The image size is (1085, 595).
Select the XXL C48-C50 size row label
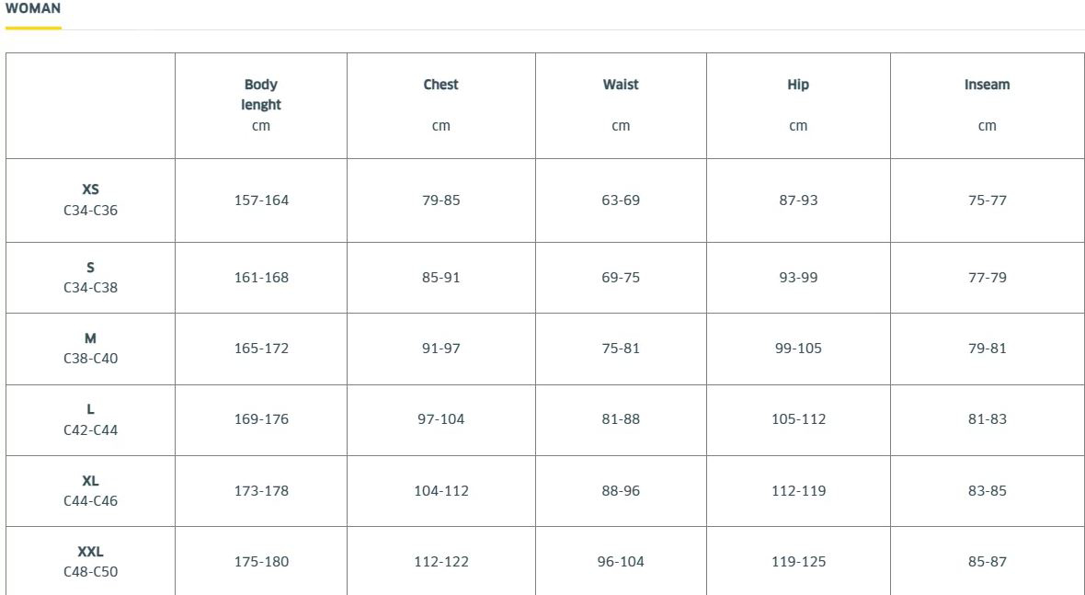tap(91, 561)
